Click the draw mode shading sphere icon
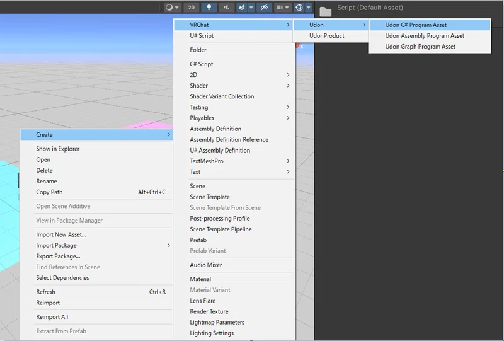Image resolution: width=504 pixels, height=341 pixels. 169,7
